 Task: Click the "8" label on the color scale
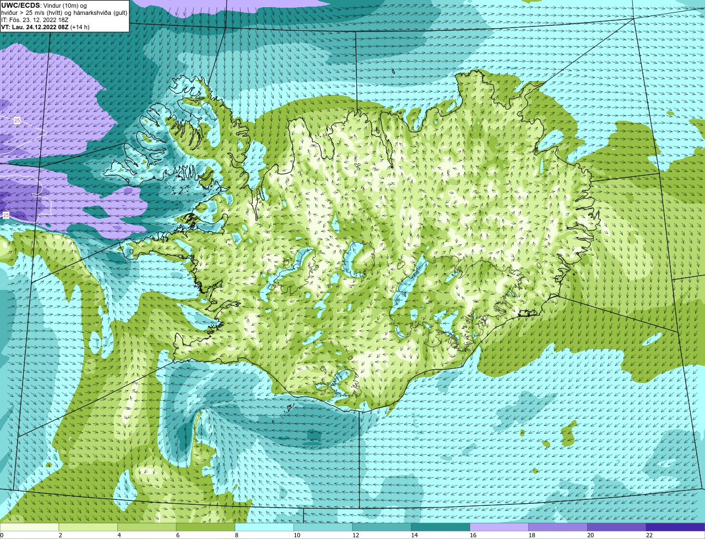click(x=237, y=535)
